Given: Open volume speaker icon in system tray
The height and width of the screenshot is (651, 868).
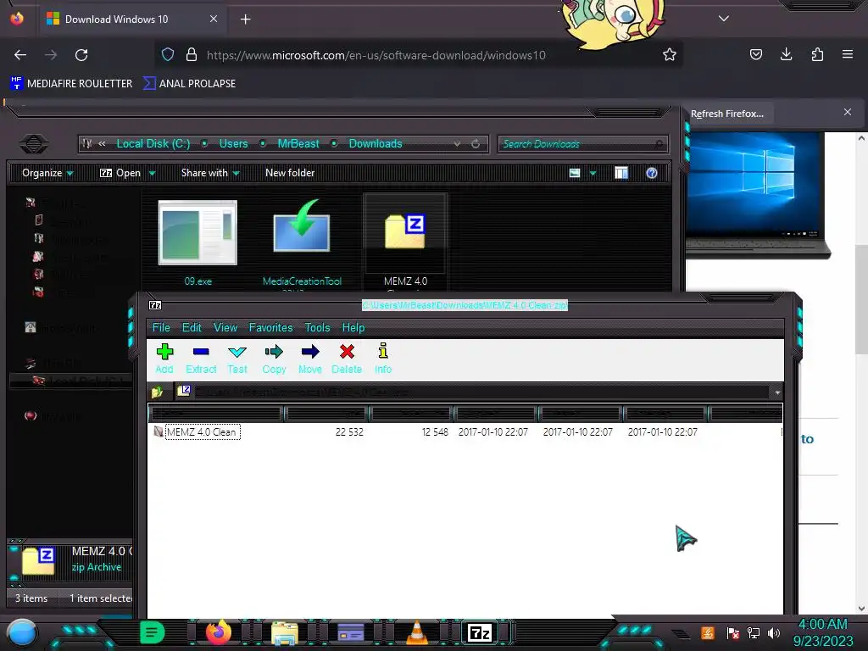Looking at the screenshot, I should point(774,632).
